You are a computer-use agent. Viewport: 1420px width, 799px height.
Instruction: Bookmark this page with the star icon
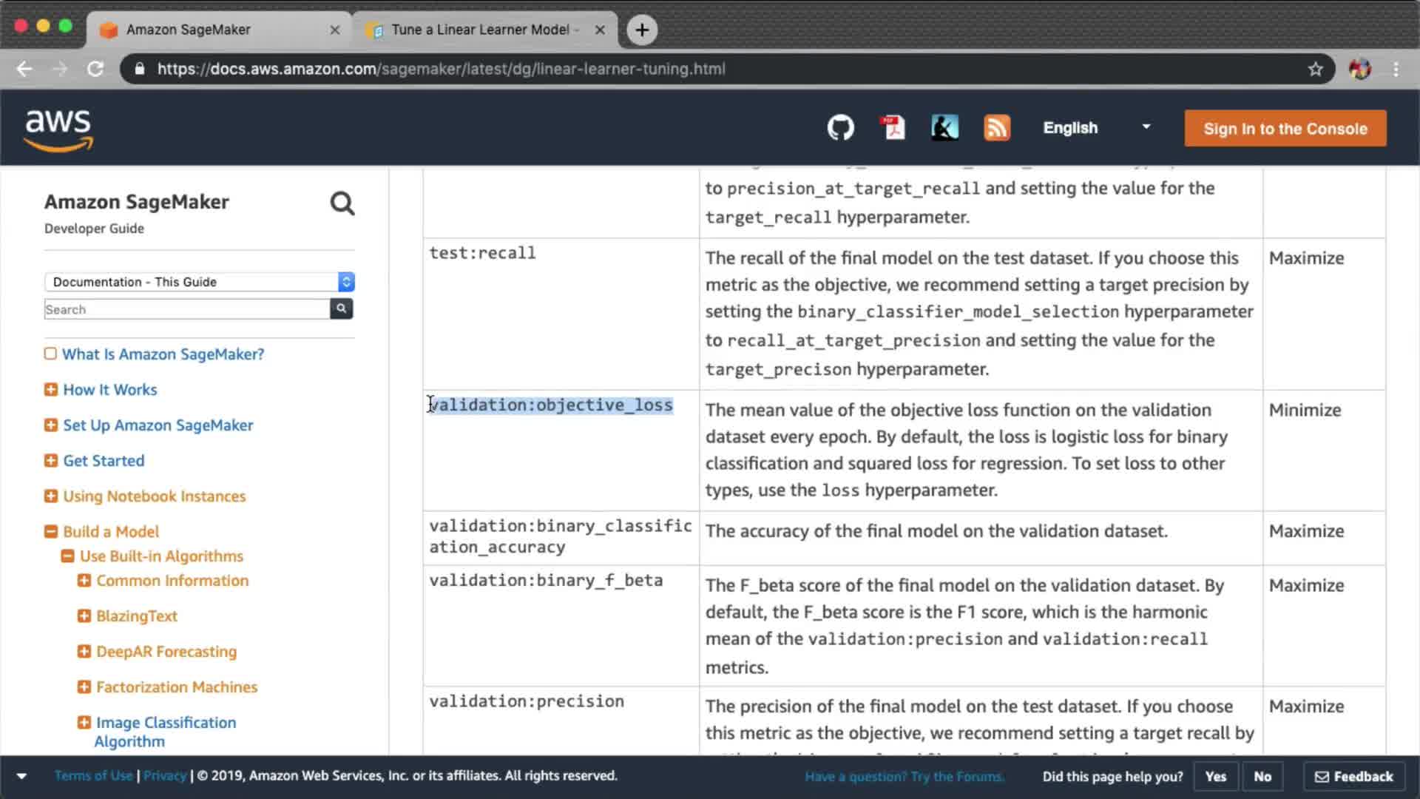click(1315, 69)
